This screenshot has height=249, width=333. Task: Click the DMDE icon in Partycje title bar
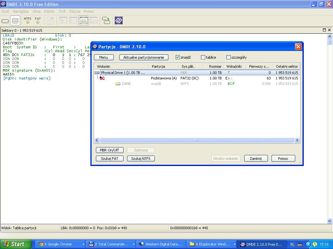tap(95, 47)
